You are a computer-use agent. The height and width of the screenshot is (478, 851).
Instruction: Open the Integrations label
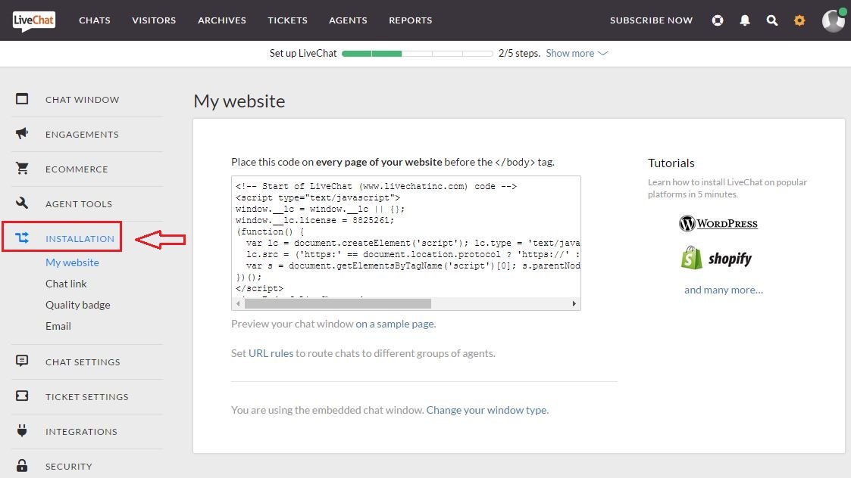pos(81,431)
